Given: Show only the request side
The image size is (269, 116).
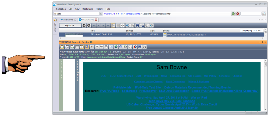Looking at the screenshot, I should 67,47.
